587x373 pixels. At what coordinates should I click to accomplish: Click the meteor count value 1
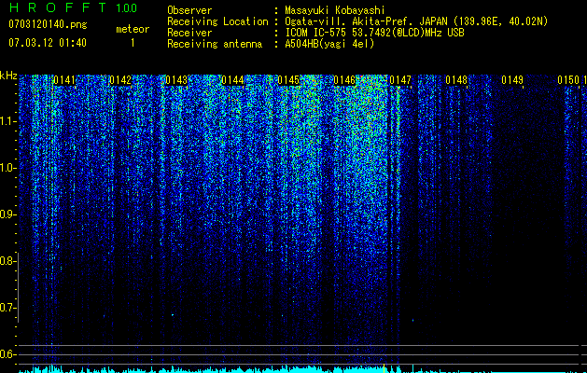coord(133,43)
